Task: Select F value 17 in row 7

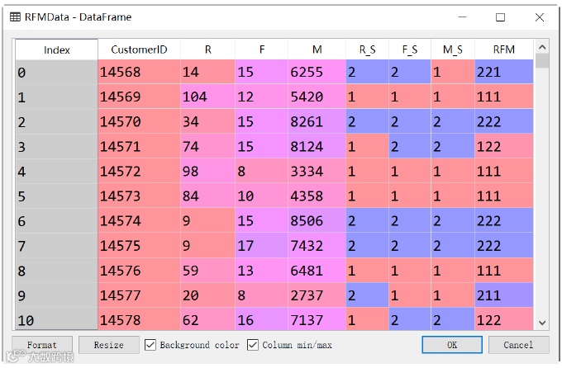Action: pos(262,246)
